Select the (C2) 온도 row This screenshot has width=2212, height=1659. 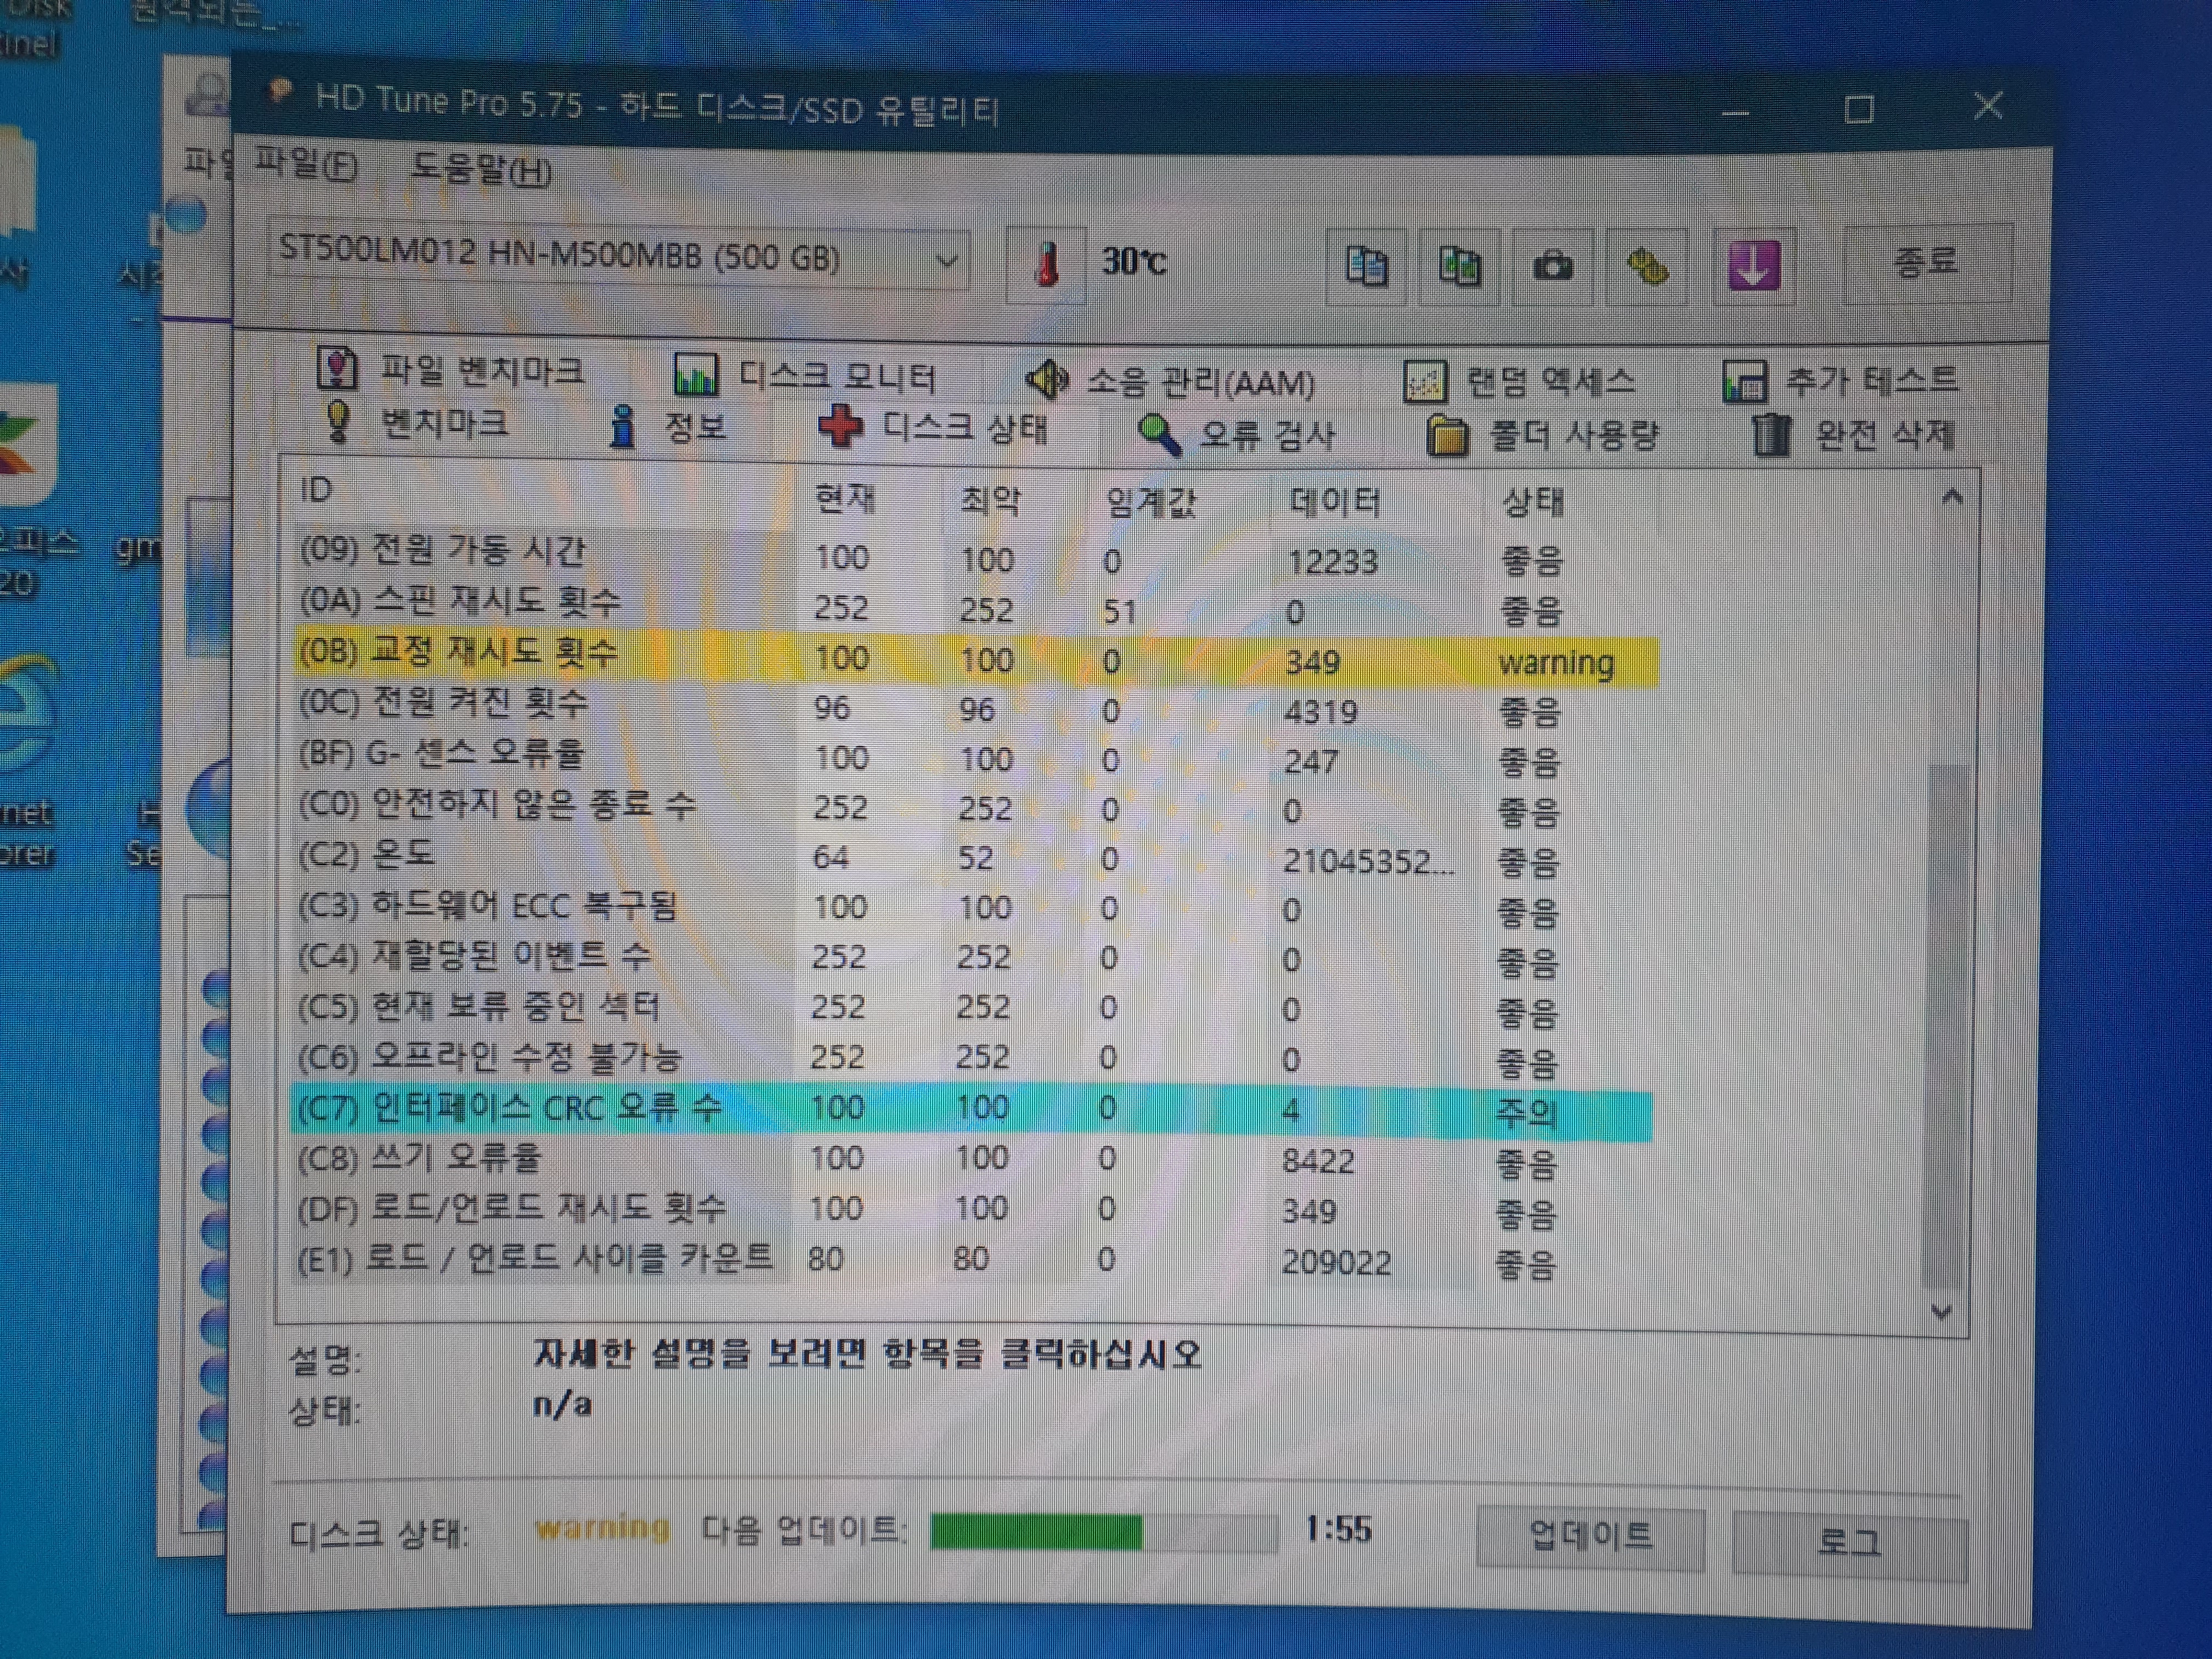[975, 857]
